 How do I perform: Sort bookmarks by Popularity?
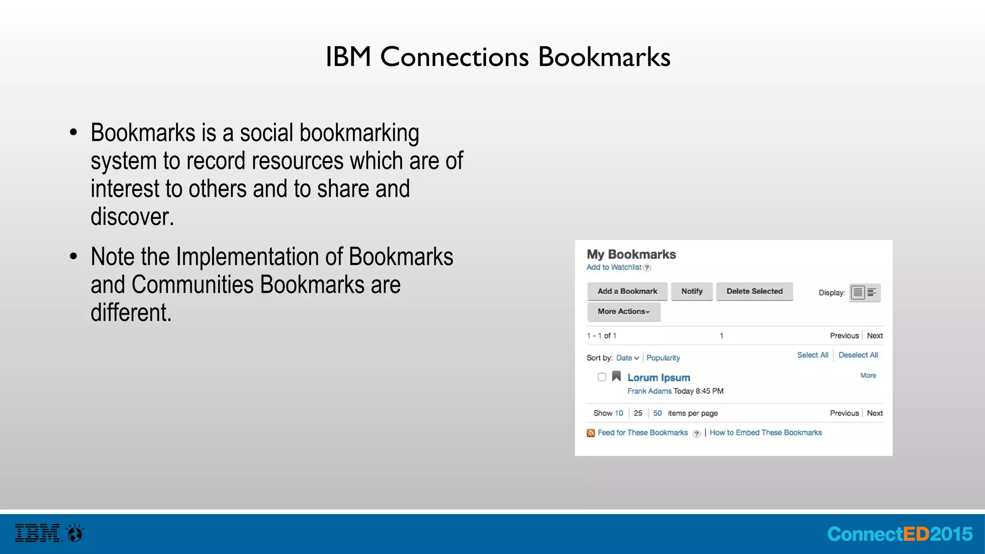tap(663, 358)
